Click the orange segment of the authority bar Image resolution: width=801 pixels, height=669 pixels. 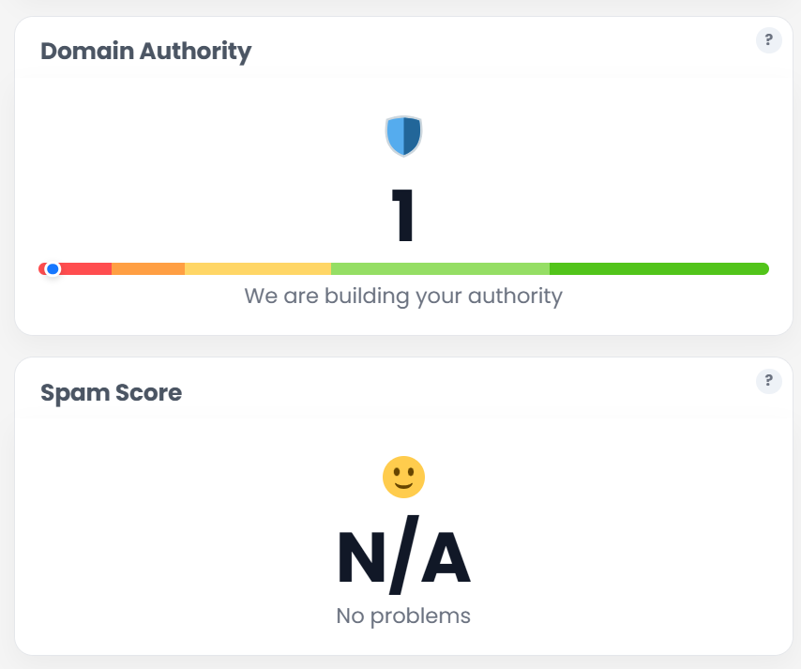coord(148,269)
